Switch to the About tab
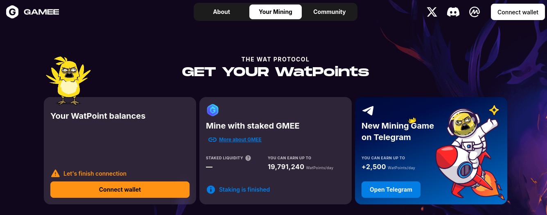 [222, 12]
